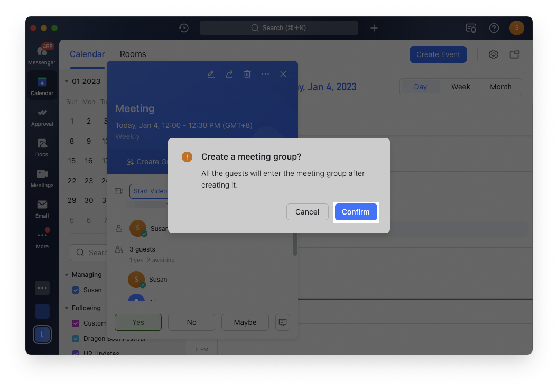Click the share event arrow icon
Image resolution: width=558 pixels, height=390 pixels.
(229, 74)
